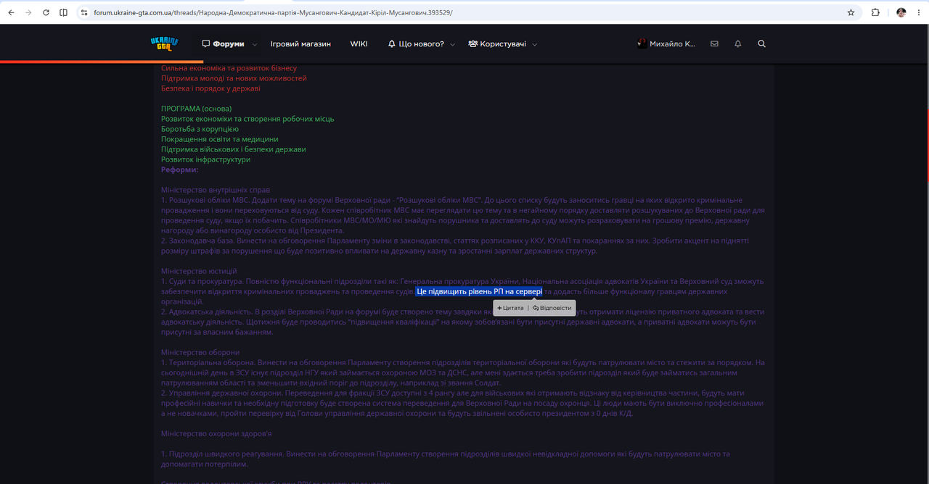View site information icon in address bar
Image resolution: width=929 pixels, height=484 pixels.
84,12
